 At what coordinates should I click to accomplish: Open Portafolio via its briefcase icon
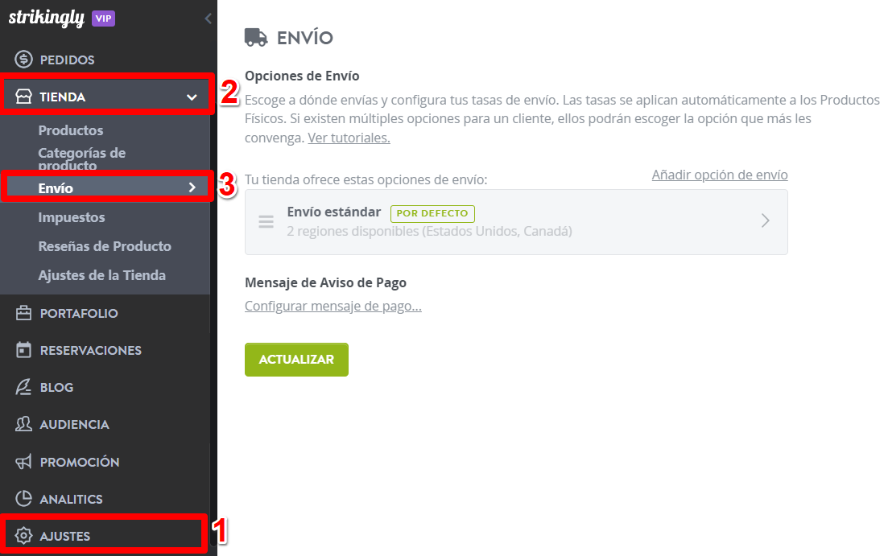pyautogui.click(x=23, y=313)
